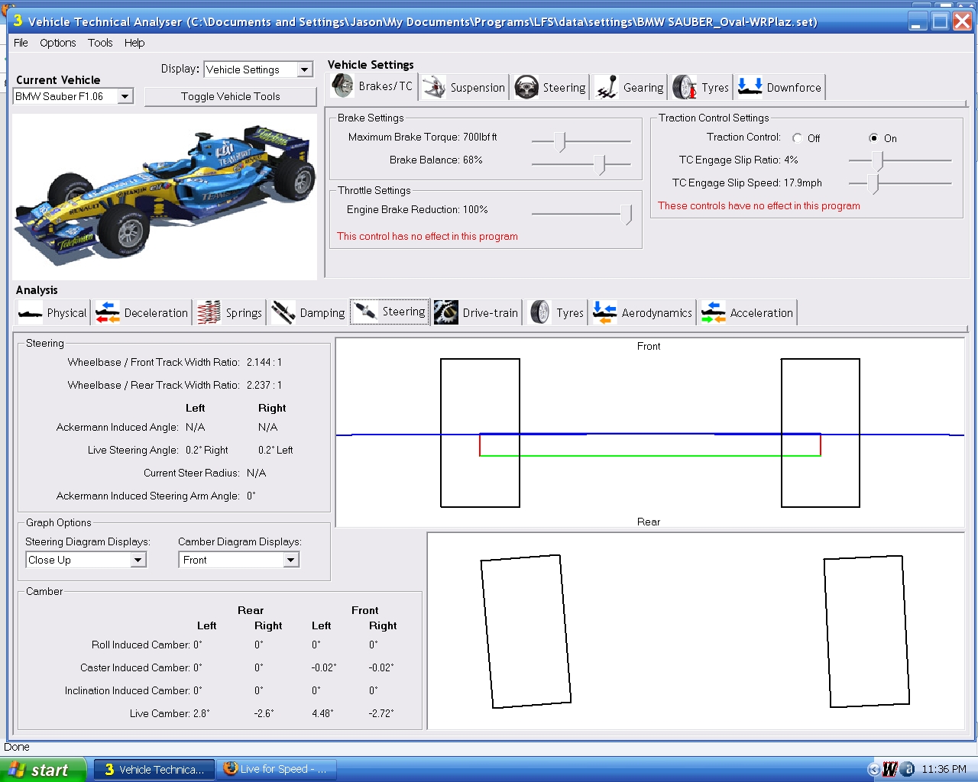Switch to the Downforce settings tab
978x782 pixels.
click(780, 87)
